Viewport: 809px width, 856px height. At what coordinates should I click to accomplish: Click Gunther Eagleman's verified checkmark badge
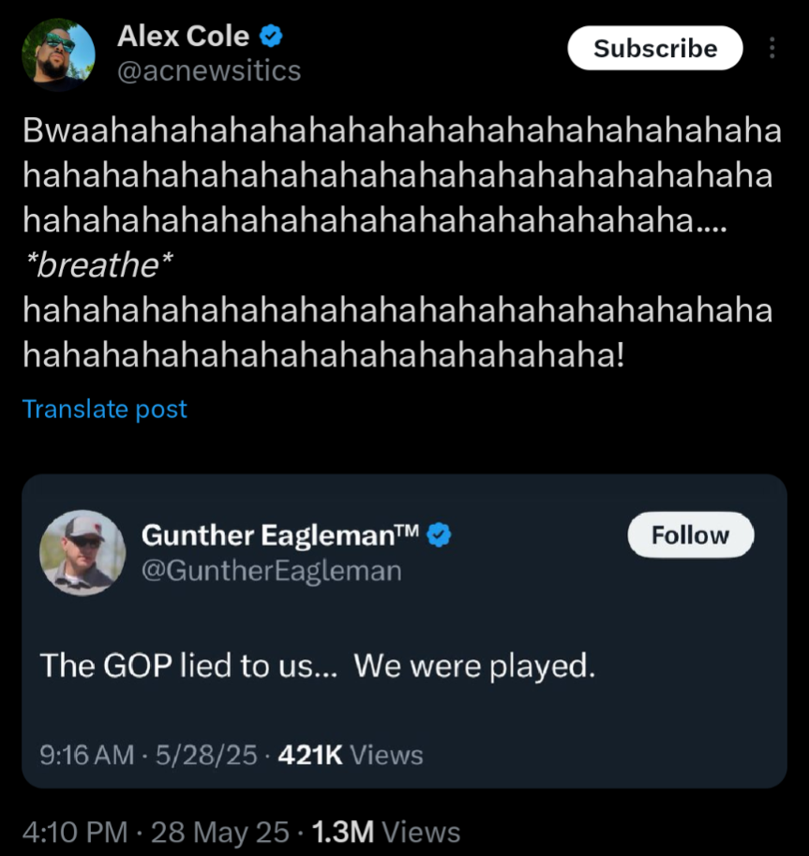tap(440, 535)
